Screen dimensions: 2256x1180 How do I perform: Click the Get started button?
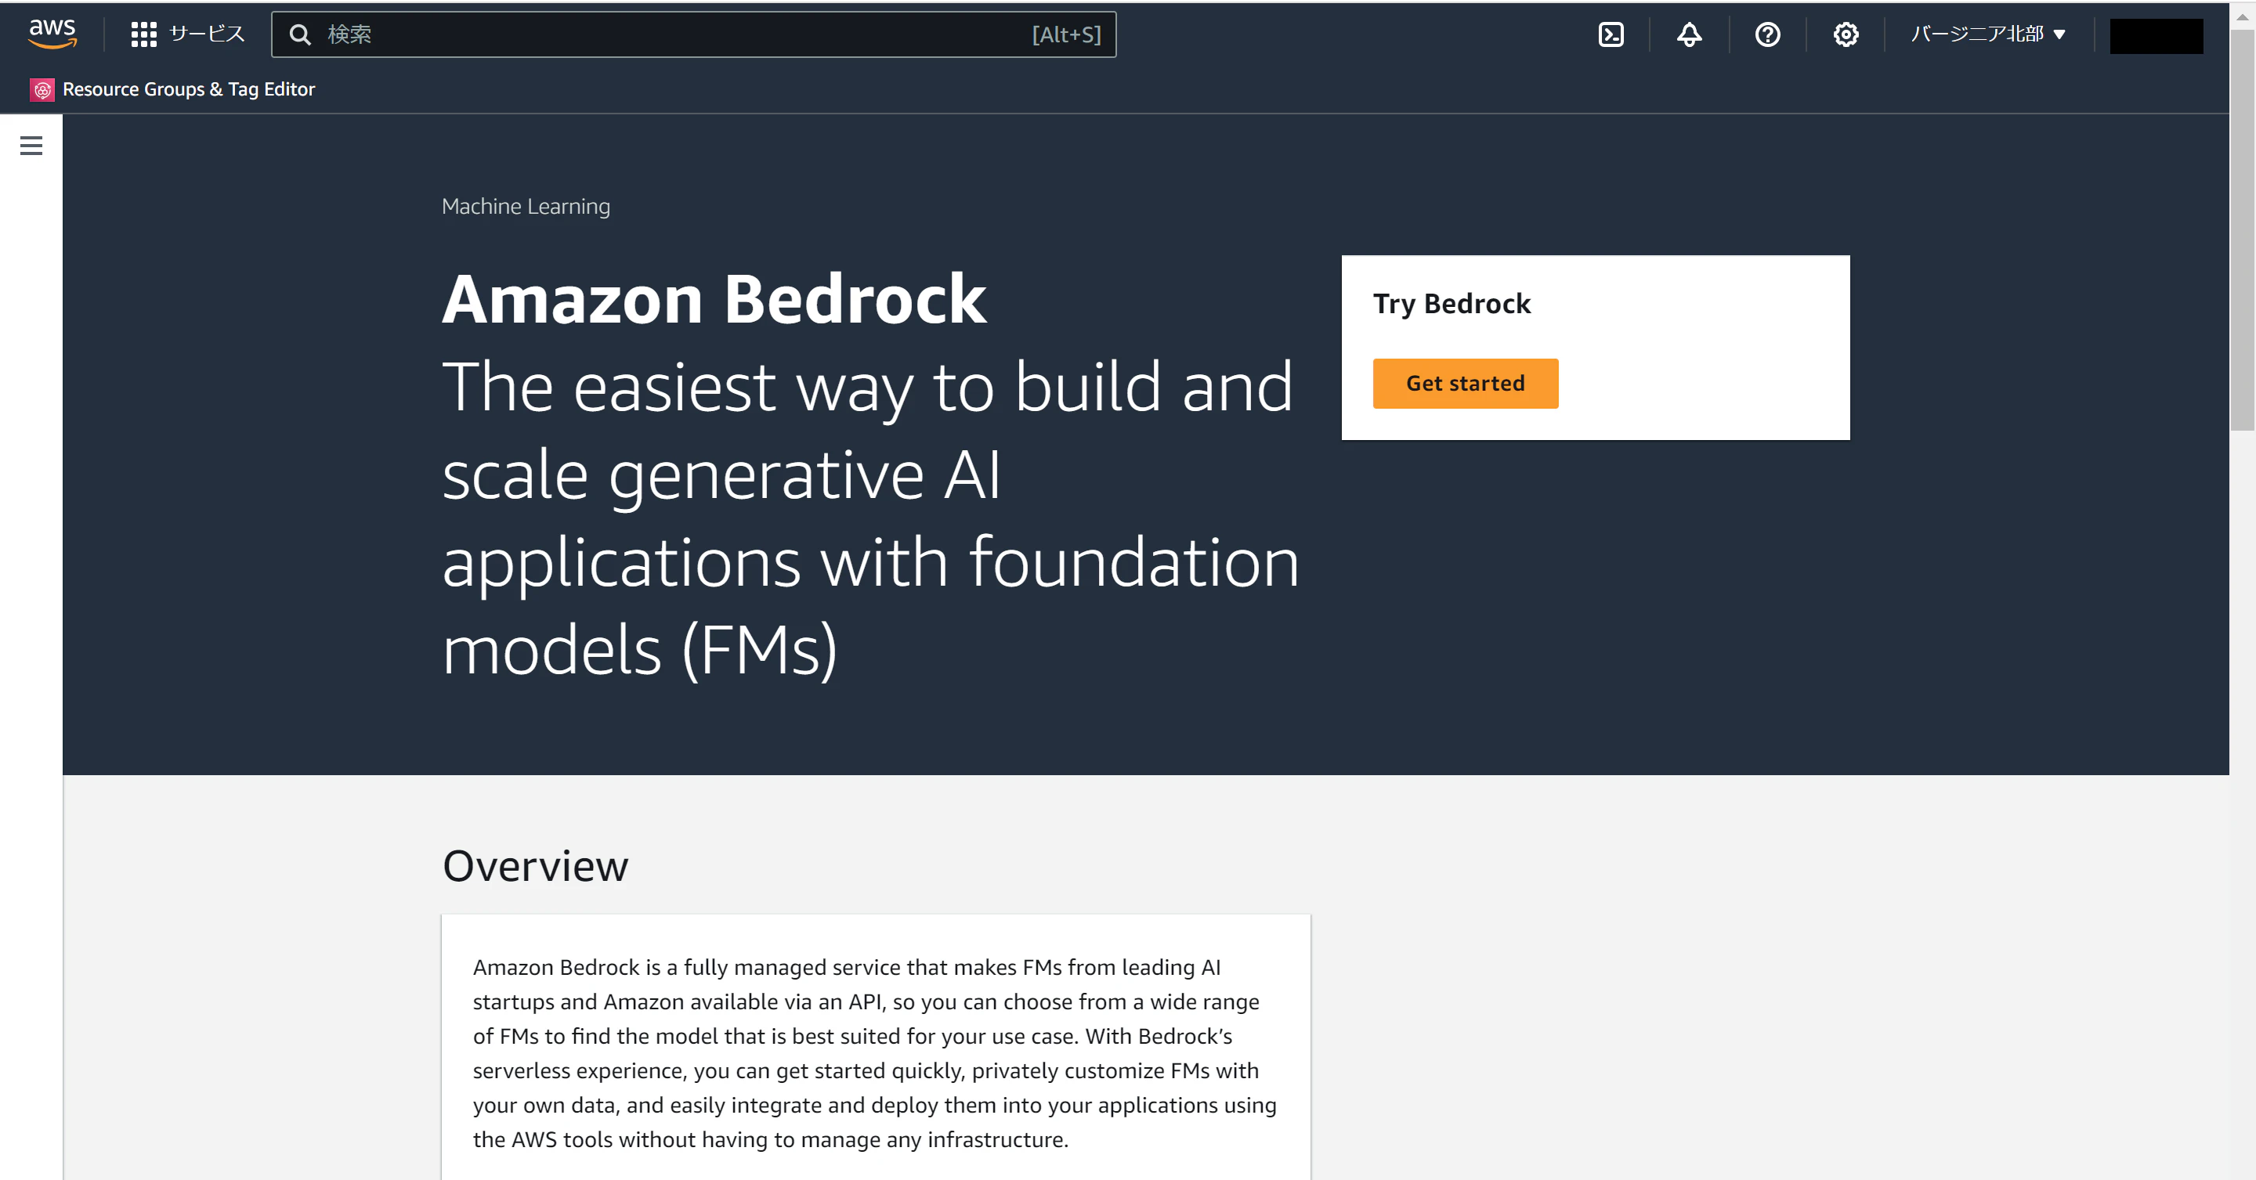1465,384
